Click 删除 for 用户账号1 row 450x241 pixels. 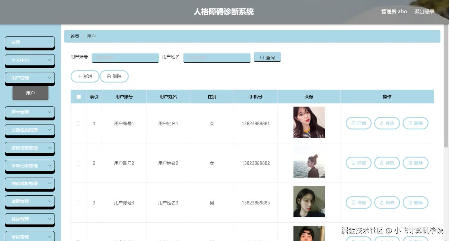click(x=415, y=123)
